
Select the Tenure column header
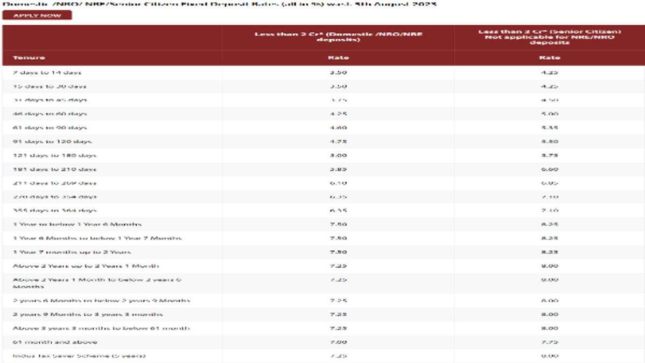[x=29, y=58]
